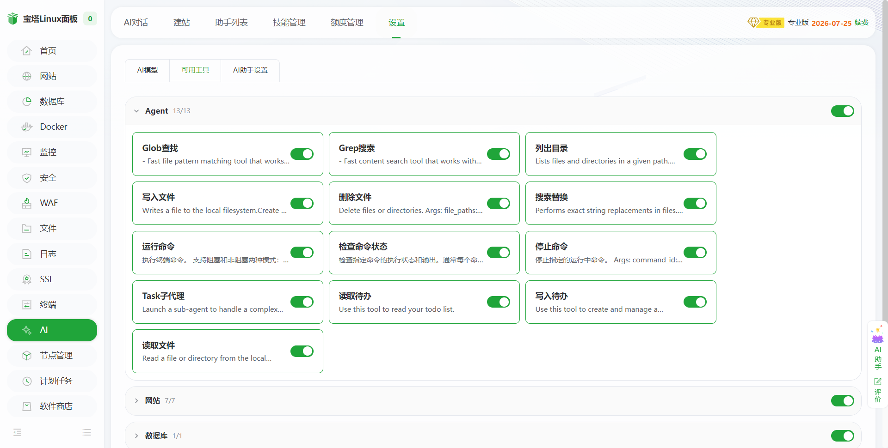
Task: Disable the Glob查找 tool switch
Action: [302, 154]
